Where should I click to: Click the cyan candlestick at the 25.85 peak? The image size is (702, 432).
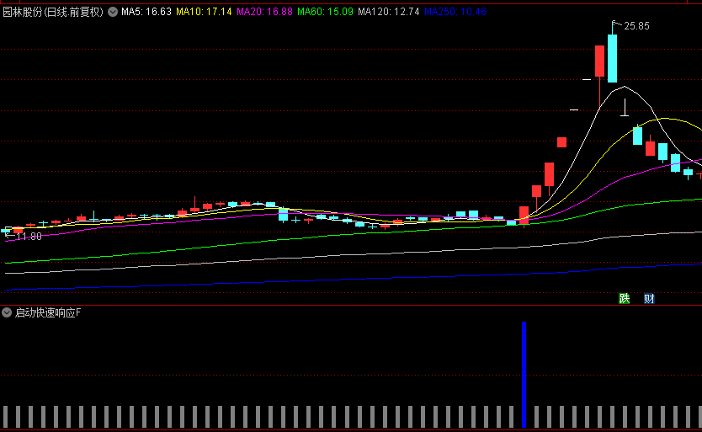[612, 59]
